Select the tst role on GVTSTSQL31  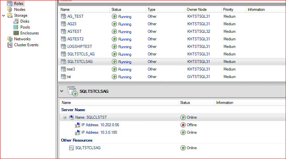tap(69, 77)
